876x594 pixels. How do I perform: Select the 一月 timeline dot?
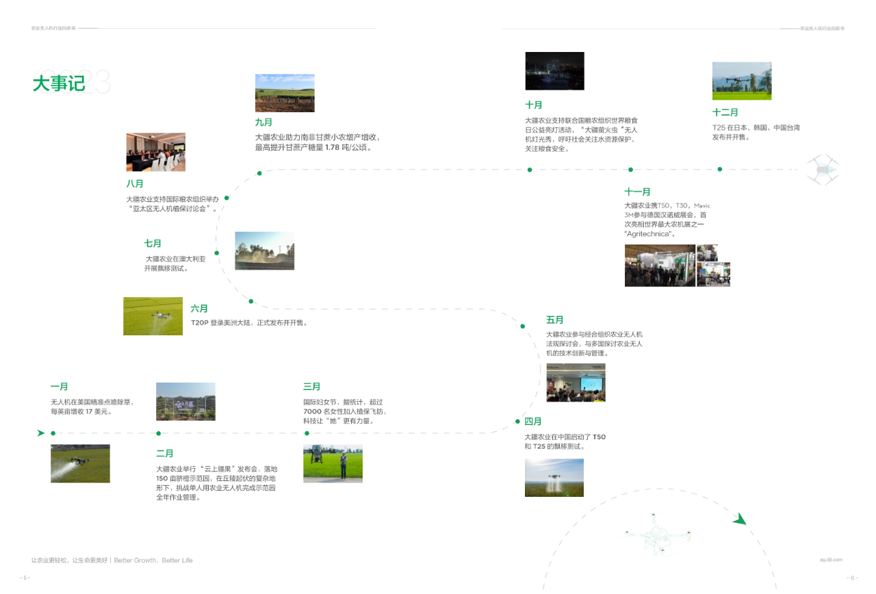coord(53,433)
